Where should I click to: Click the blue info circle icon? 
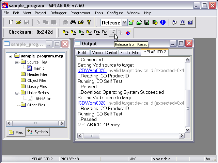pyautogui.click(x=163, y=22)
